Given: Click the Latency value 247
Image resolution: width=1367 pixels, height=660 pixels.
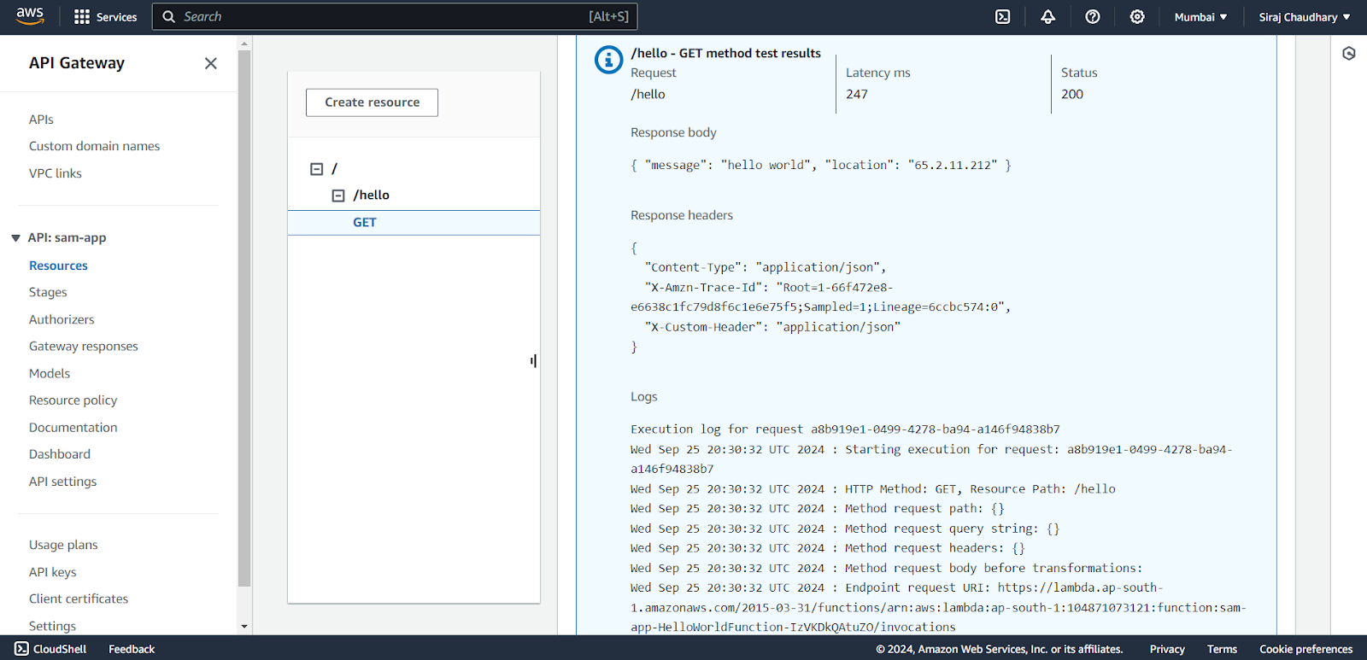Looking at the screenshot, I should (x=857, y=94).
